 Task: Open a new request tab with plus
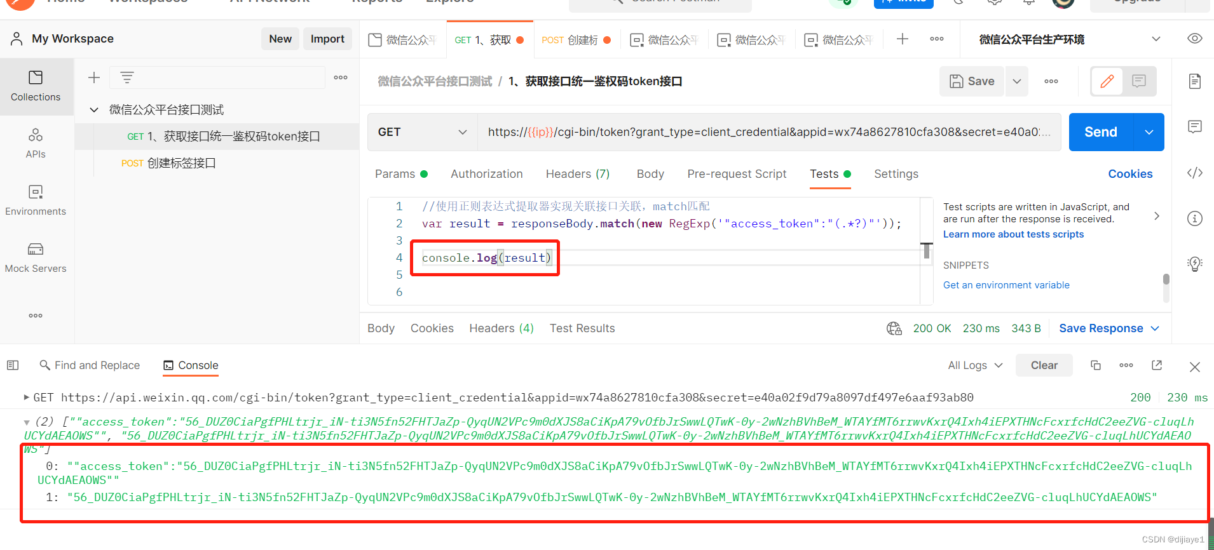point(903,39)
